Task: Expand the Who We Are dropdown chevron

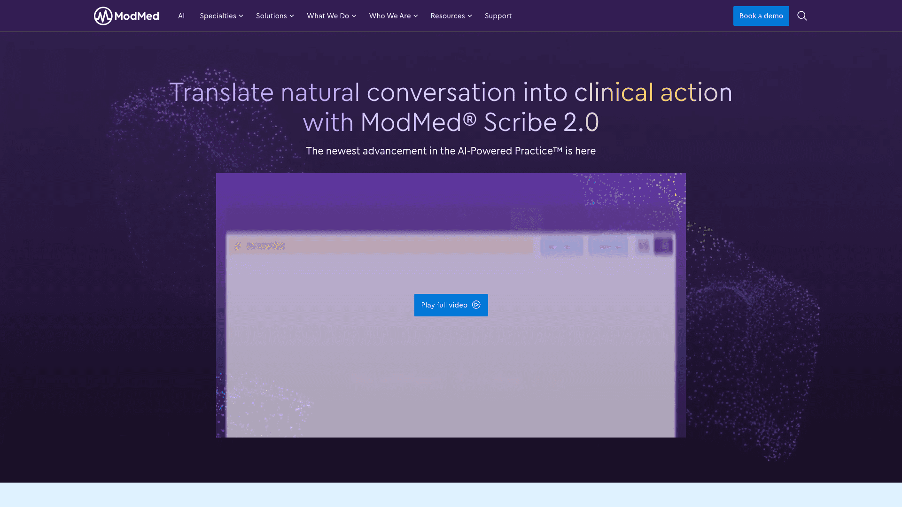Action: 415,16
